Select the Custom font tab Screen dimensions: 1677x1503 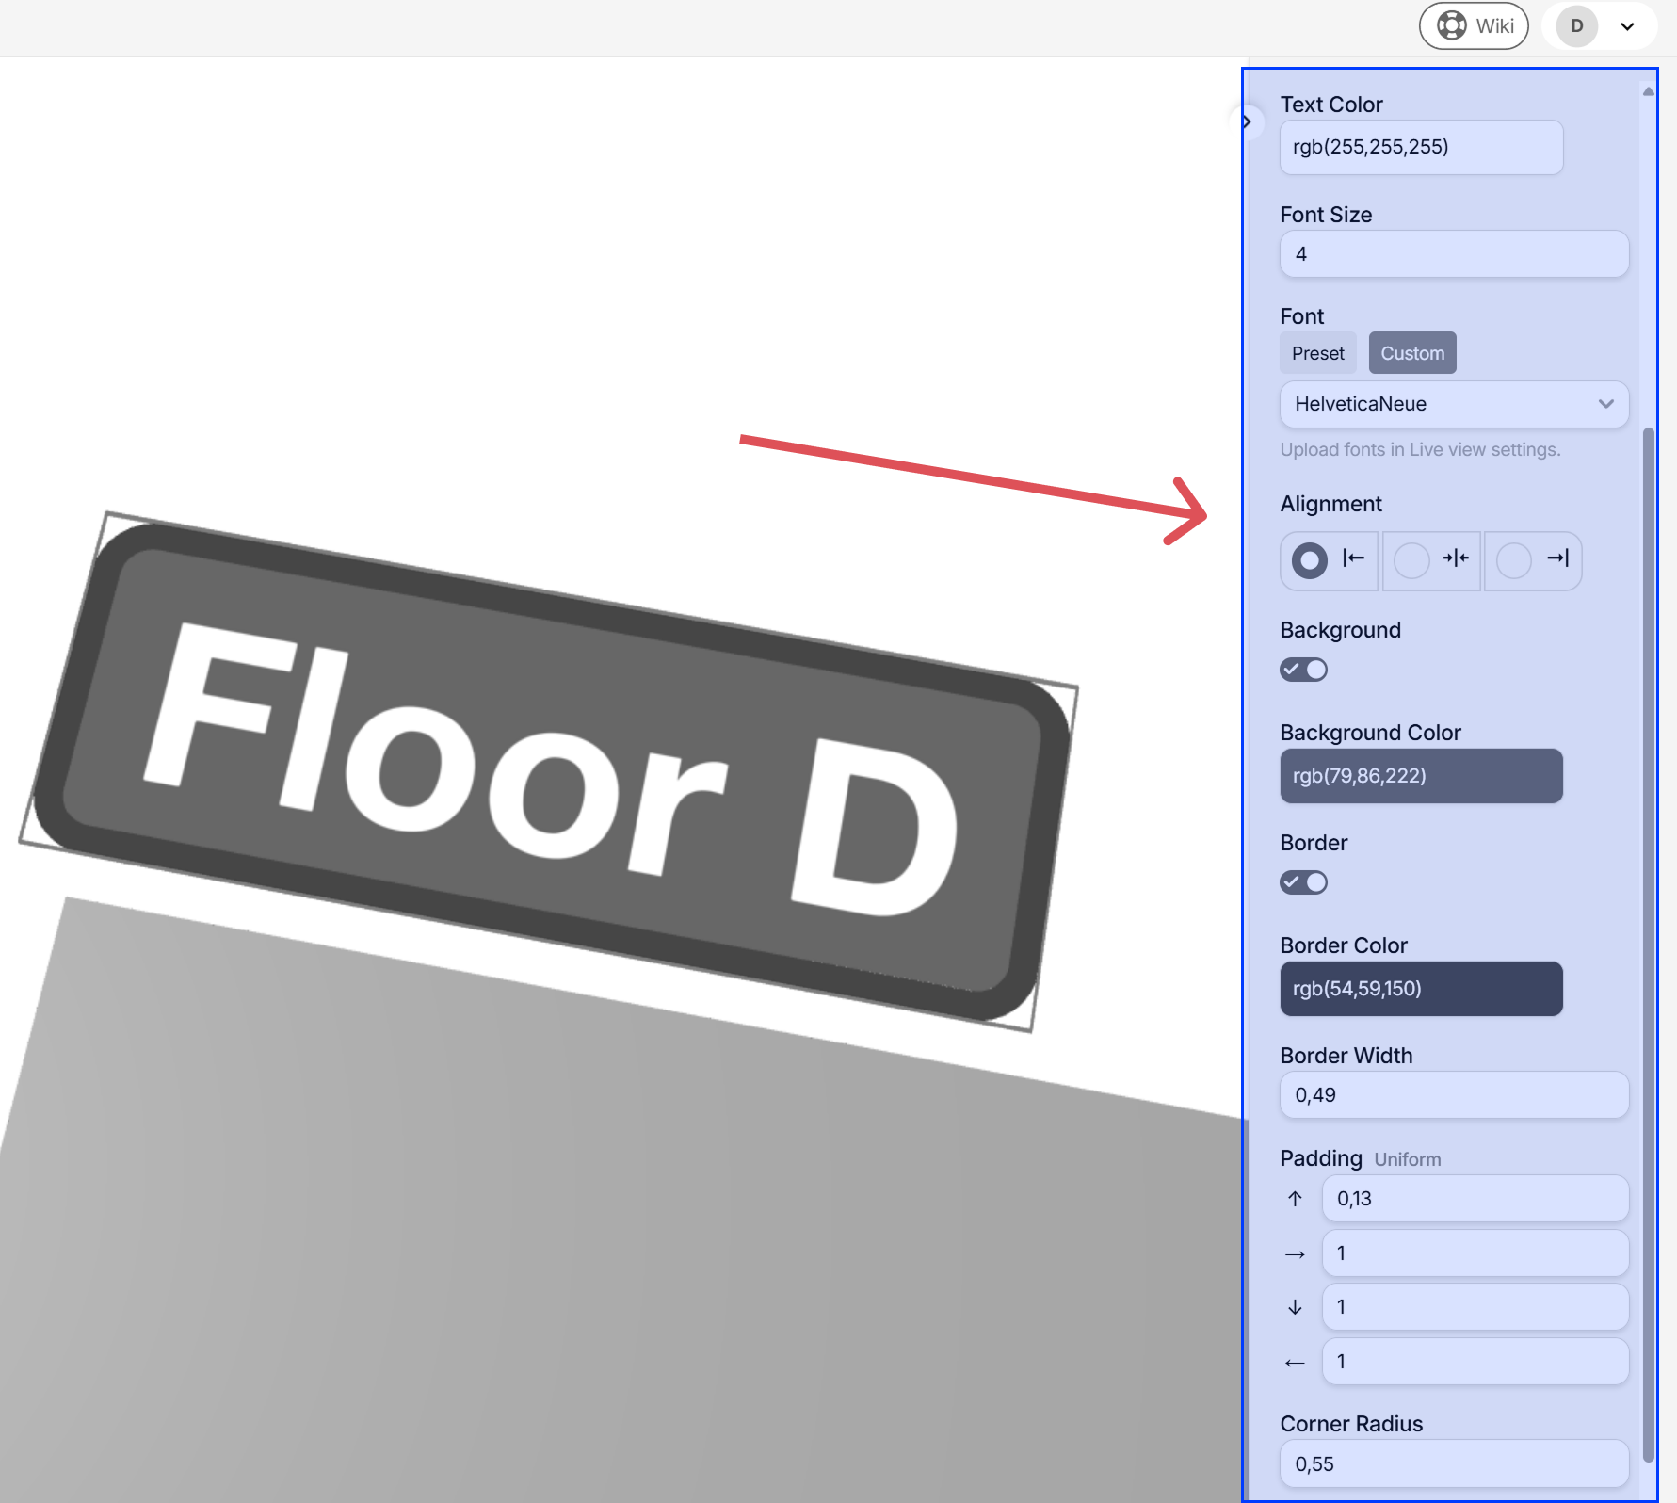point(1412,352)
